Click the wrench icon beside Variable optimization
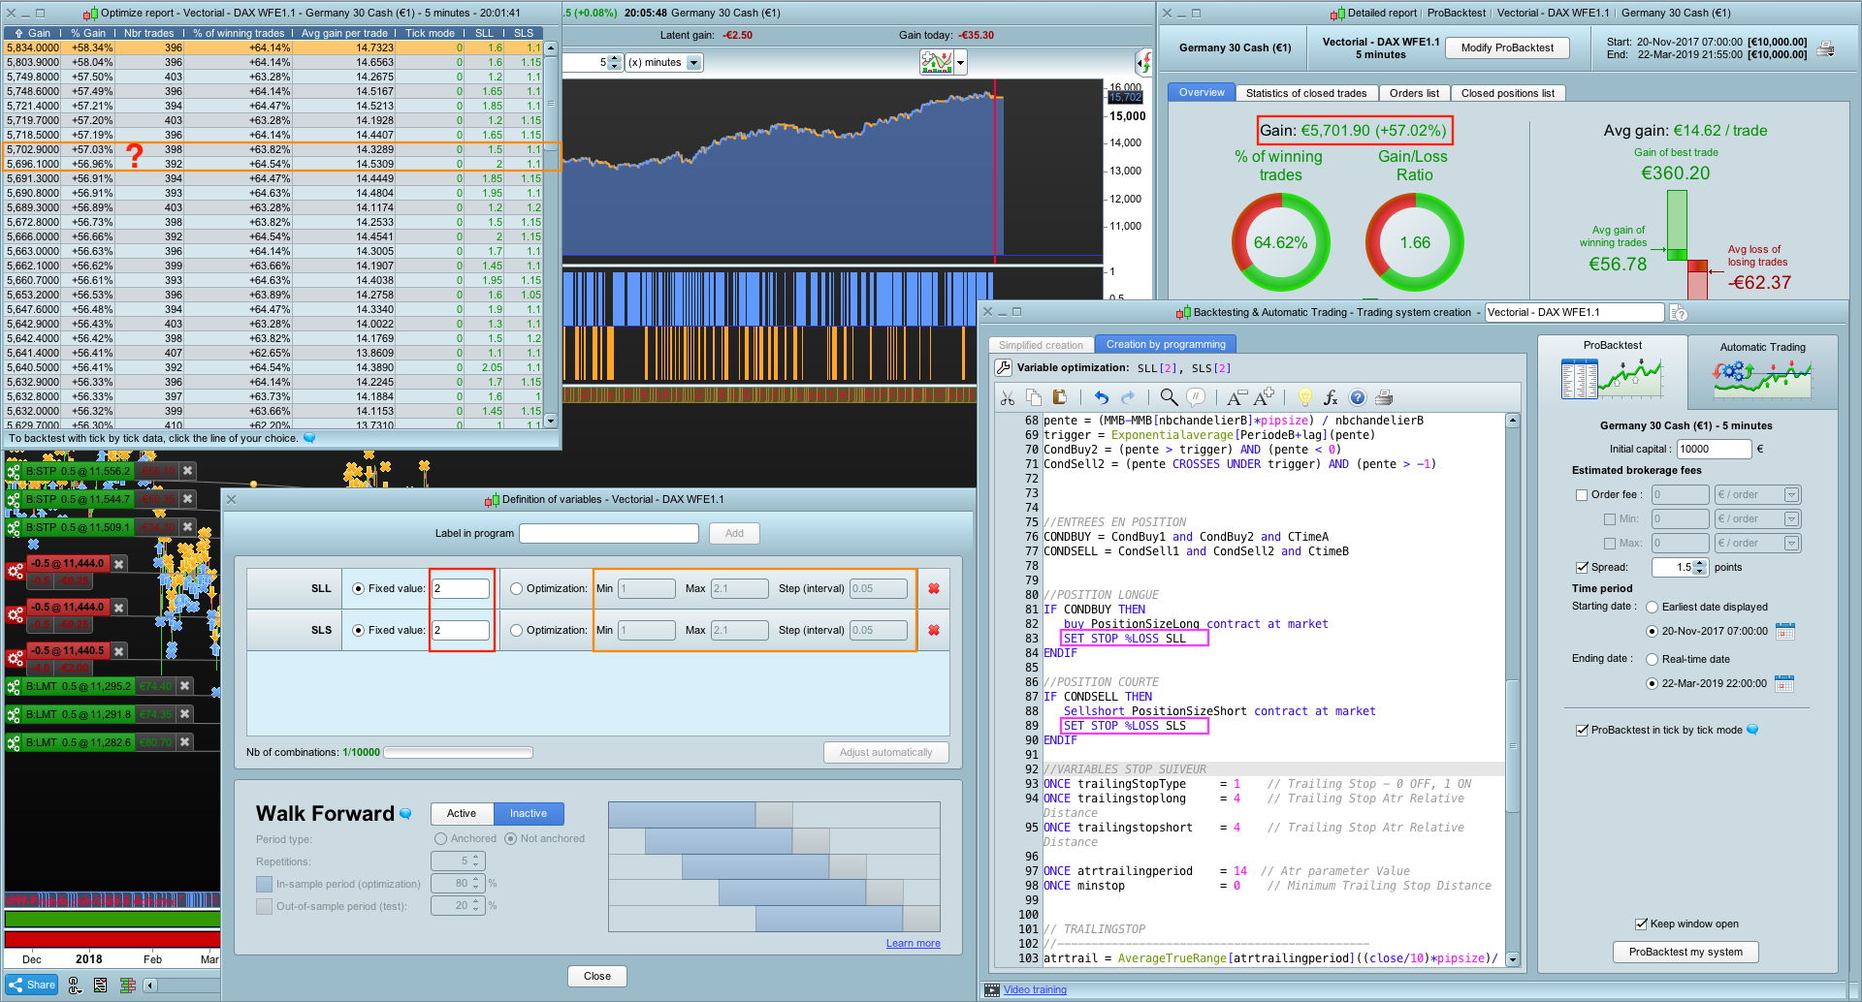Viewport: 1862px width, 1002px height. 1004,368
